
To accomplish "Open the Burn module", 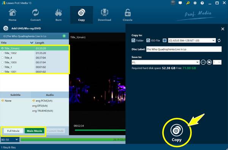I will (59, 15).
